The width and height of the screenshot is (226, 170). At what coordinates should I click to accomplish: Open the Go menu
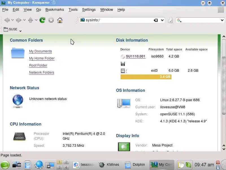coord(38,10)
